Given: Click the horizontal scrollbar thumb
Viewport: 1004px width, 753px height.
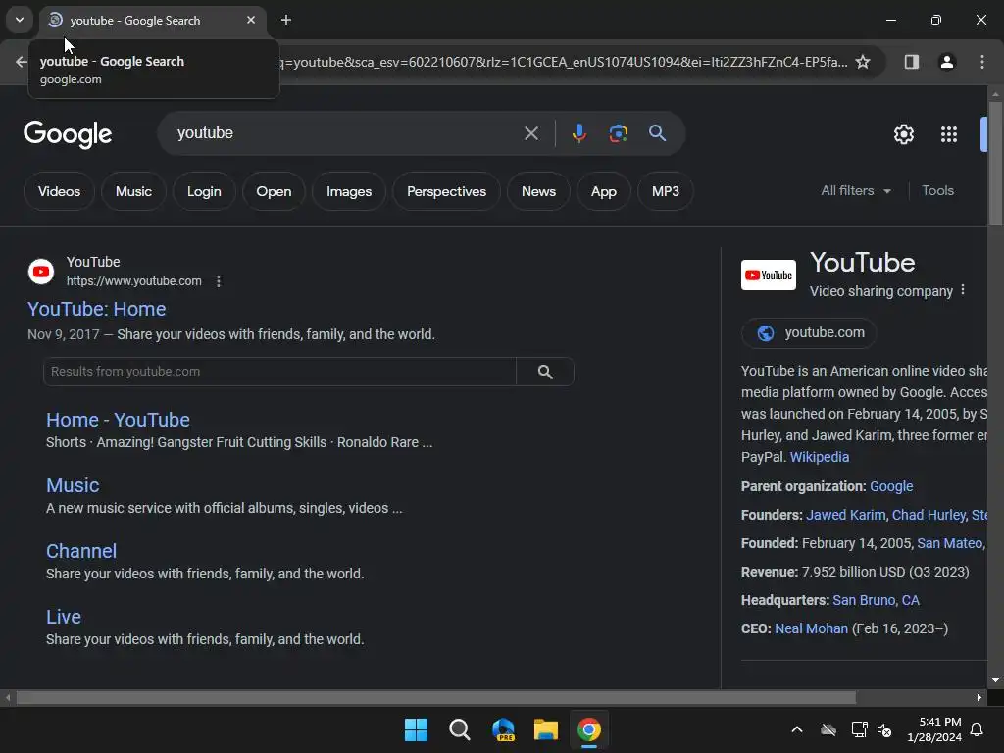Looking at the screenshot, I should 435,697.
